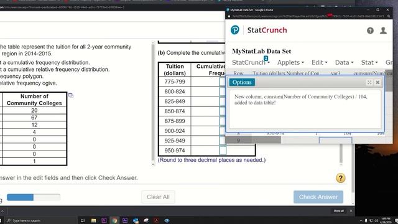Click the microphone tray icon
This screenshot has height=224, width=398.
[366, 221]
